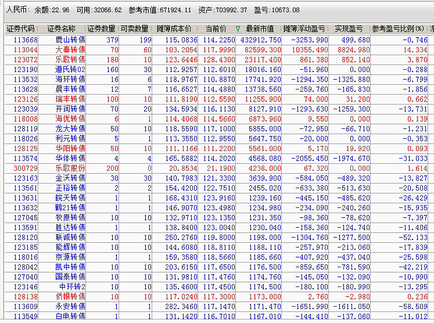This screenshot has width=434, height=323.
Task: Select code 113668 in the holdings list
Action: point(26,40)
